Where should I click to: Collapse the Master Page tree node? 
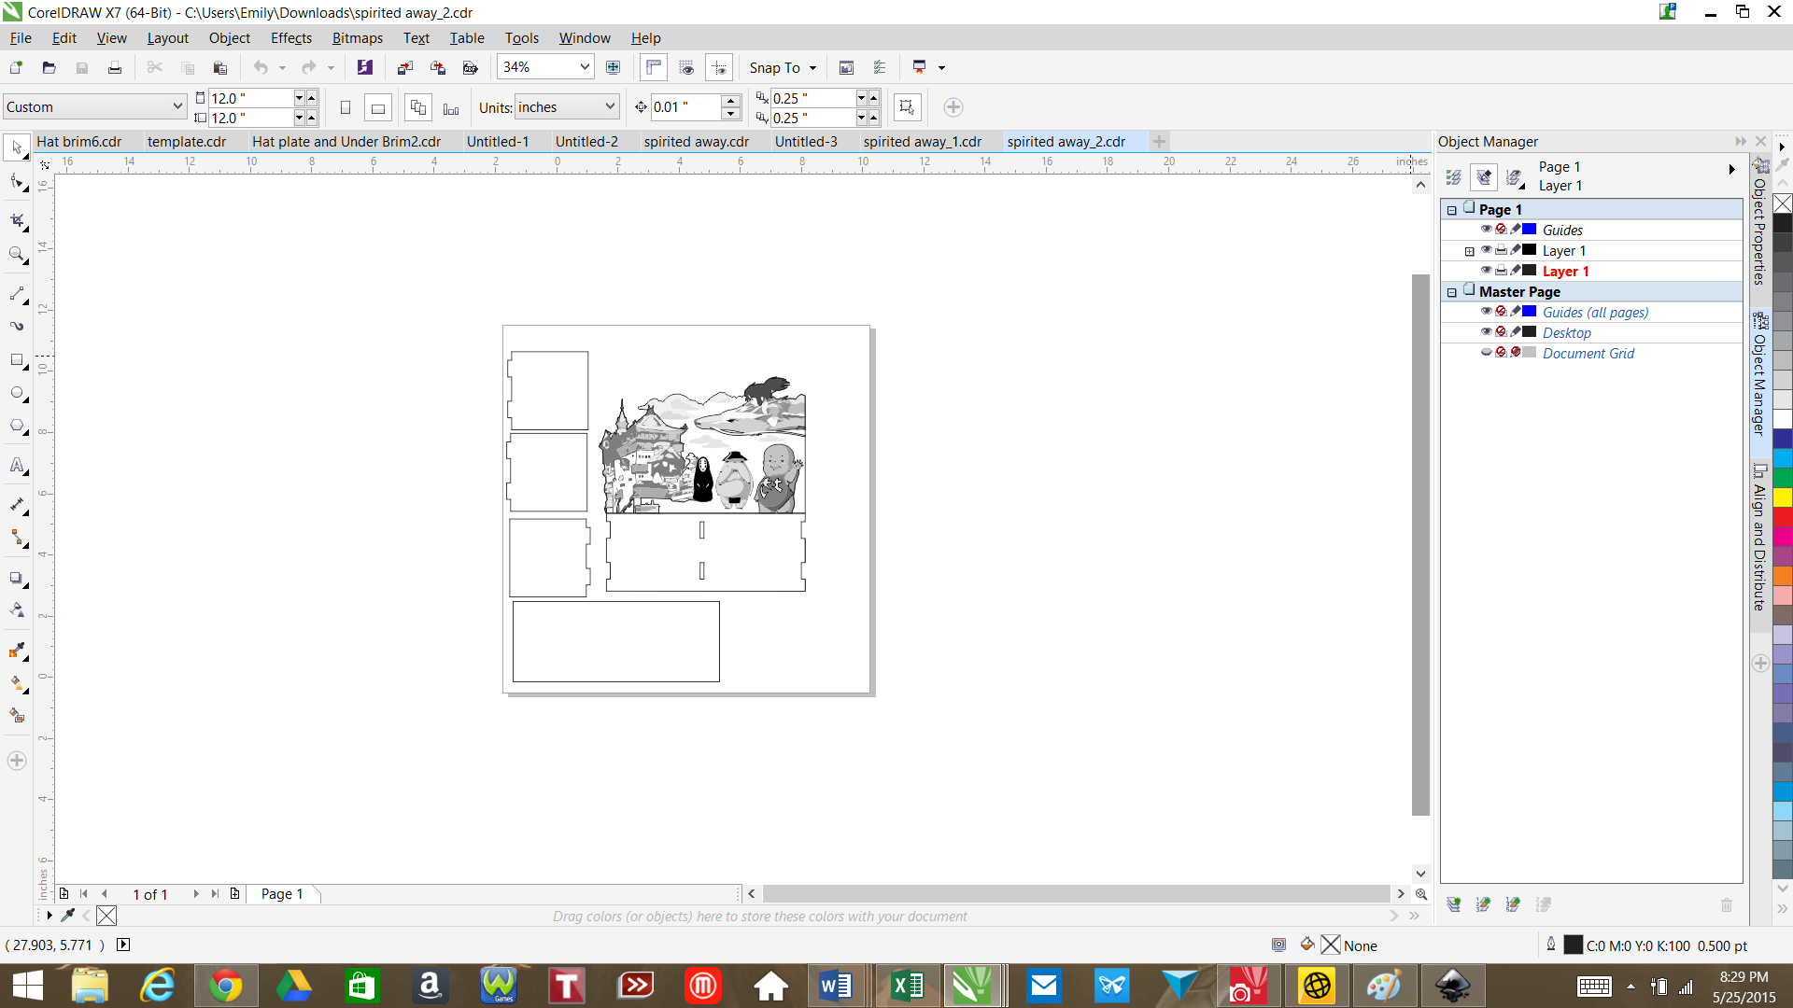pyautogui.click(x=1452, y=292)
